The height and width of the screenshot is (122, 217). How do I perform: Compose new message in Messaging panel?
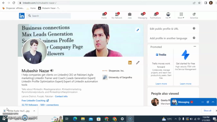coord(208,102)
